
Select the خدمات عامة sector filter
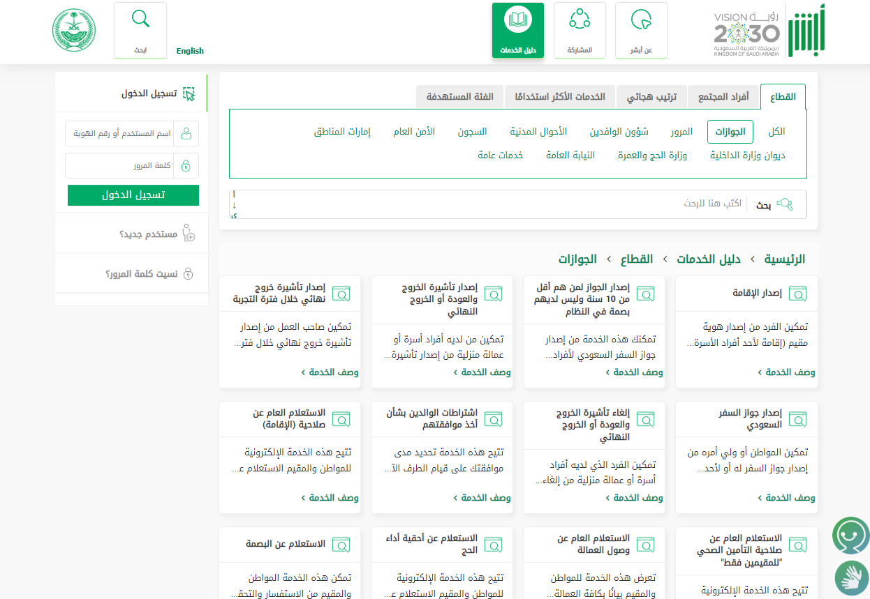(x=501, y=156)
